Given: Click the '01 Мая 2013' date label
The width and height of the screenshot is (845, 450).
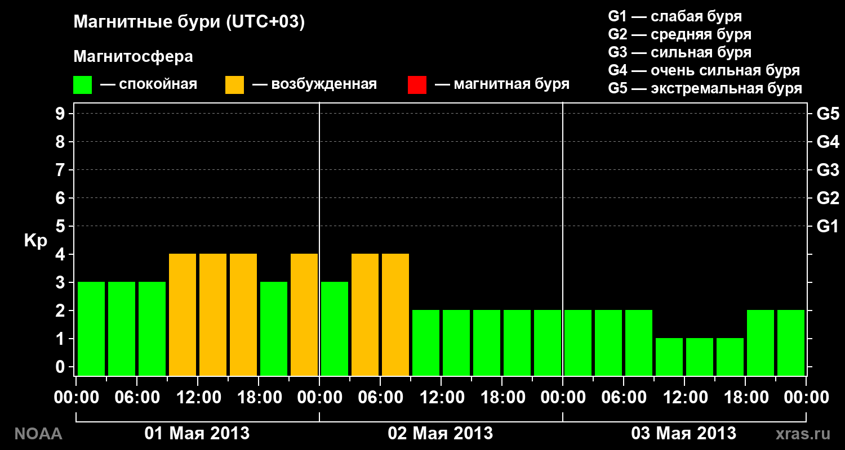Looking at the screenshot, I should click(x=197, y=433).
